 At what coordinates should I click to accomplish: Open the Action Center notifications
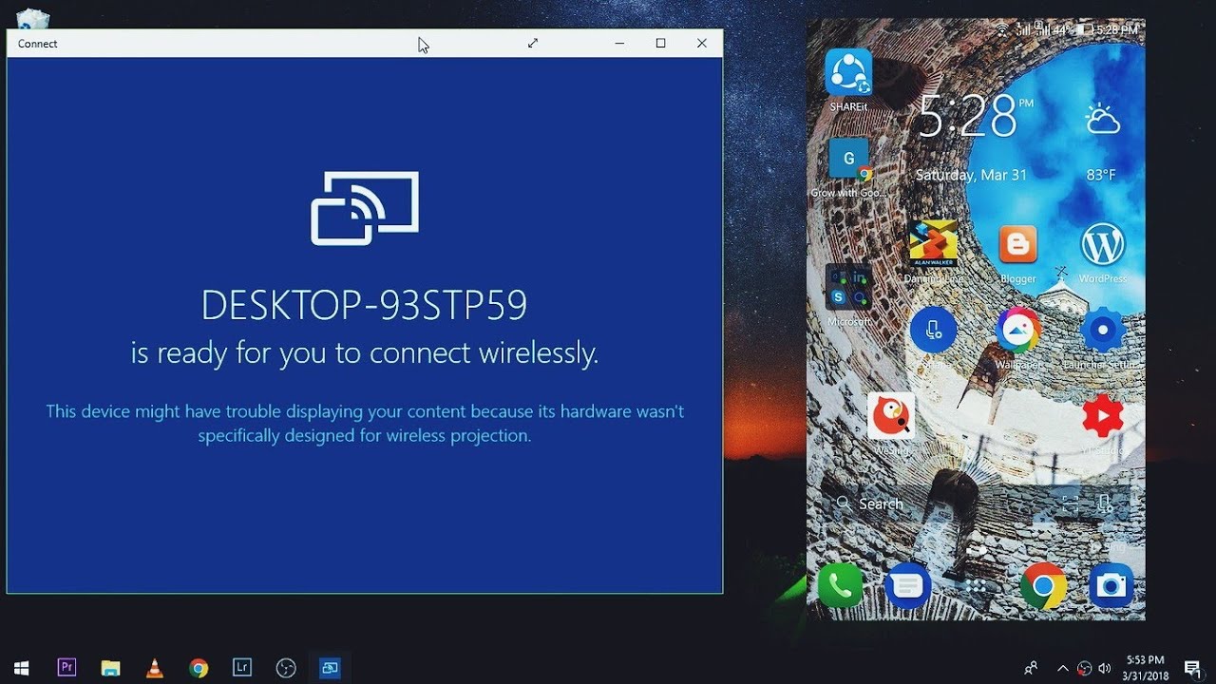[1192, 668]
